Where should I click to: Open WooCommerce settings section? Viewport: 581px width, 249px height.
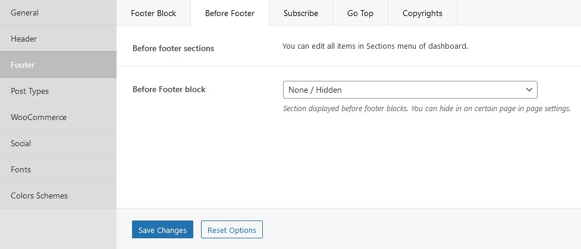pyautogui.click(x=58, y=117)
